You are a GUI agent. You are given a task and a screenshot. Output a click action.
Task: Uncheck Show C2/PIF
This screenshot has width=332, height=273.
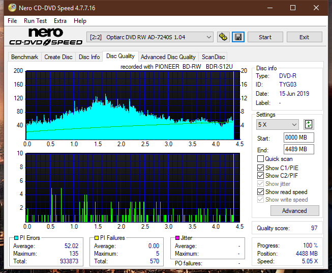click(x=260, y=176)
